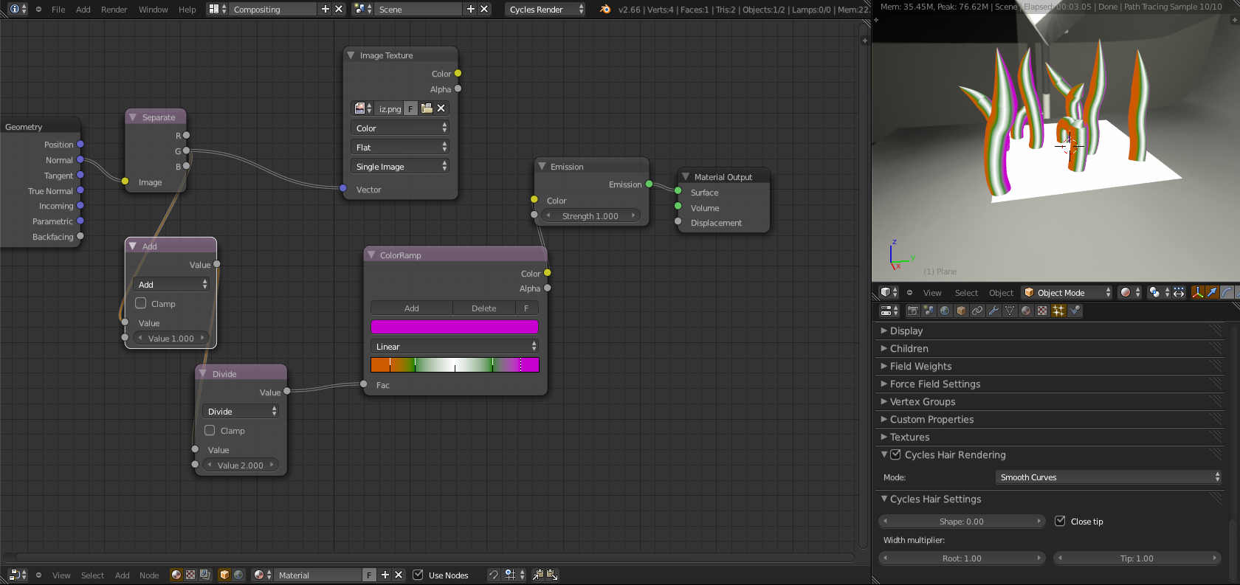
Task: Open the Render menu
Action: coord(114,10)
